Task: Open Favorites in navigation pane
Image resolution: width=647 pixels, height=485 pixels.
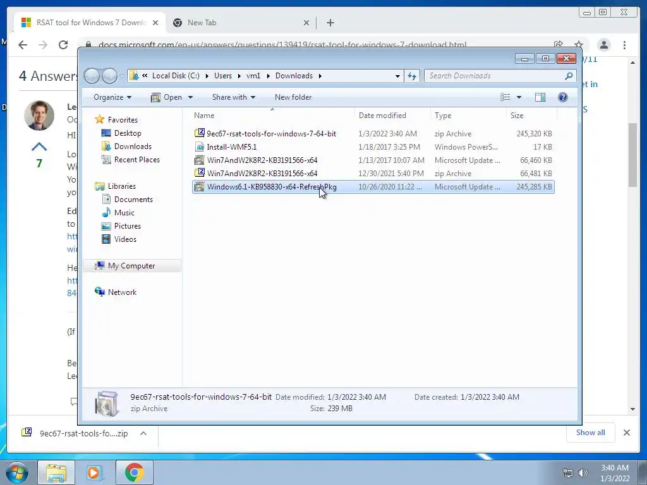Action: click(x=123, y=120)
